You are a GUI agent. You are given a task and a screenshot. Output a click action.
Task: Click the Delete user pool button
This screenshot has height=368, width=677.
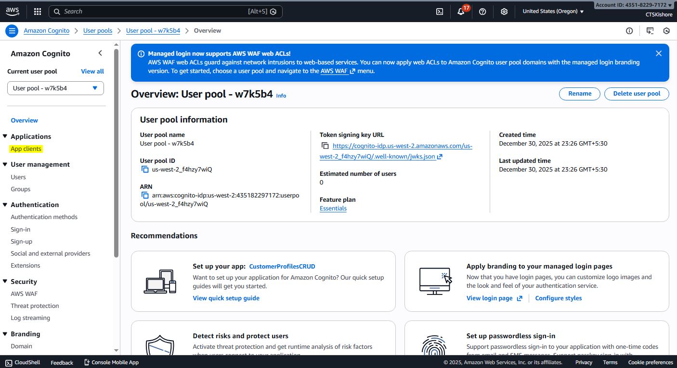[x=636, y=94]
